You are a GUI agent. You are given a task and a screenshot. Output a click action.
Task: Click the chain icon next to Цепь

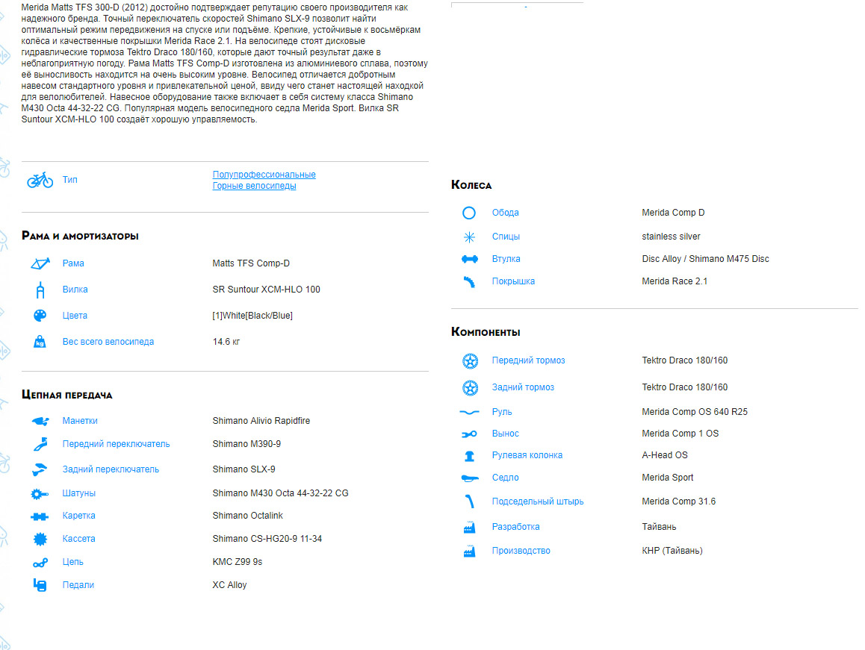click(x=40, y=563)
